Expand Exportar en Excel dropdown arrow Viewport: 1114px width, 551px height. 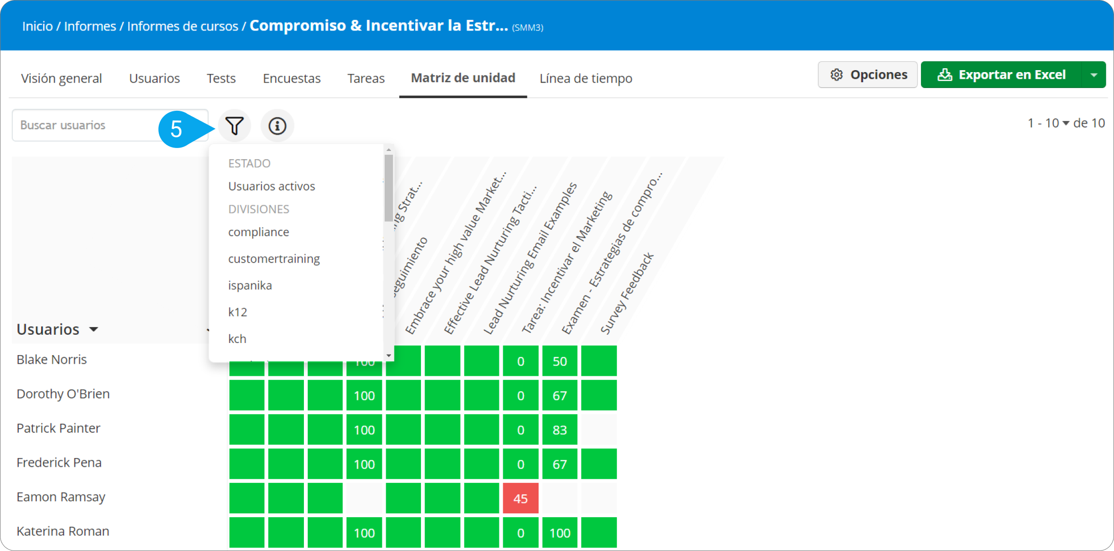pyautogui.click(x=1094, y=75)
